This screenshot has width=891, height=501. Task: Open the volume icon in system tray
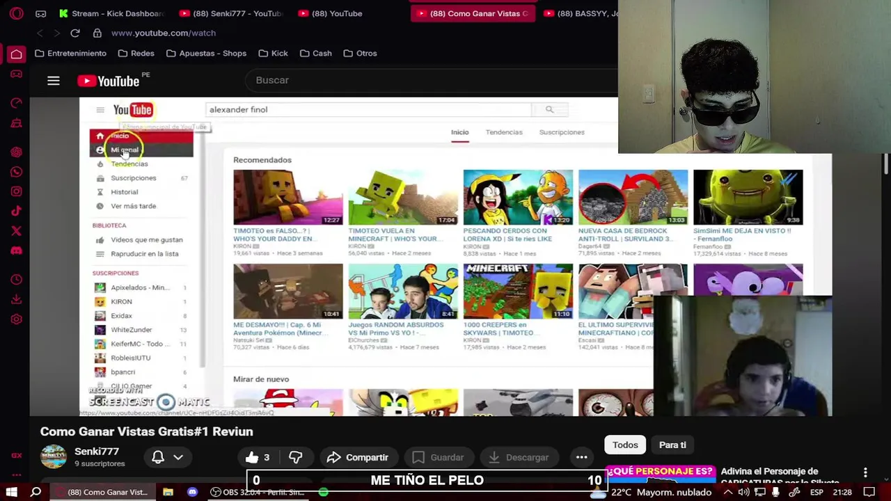(x=744, y=492)
